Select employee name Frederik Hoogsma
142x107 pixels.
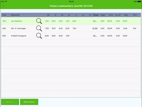pos(19,36)
